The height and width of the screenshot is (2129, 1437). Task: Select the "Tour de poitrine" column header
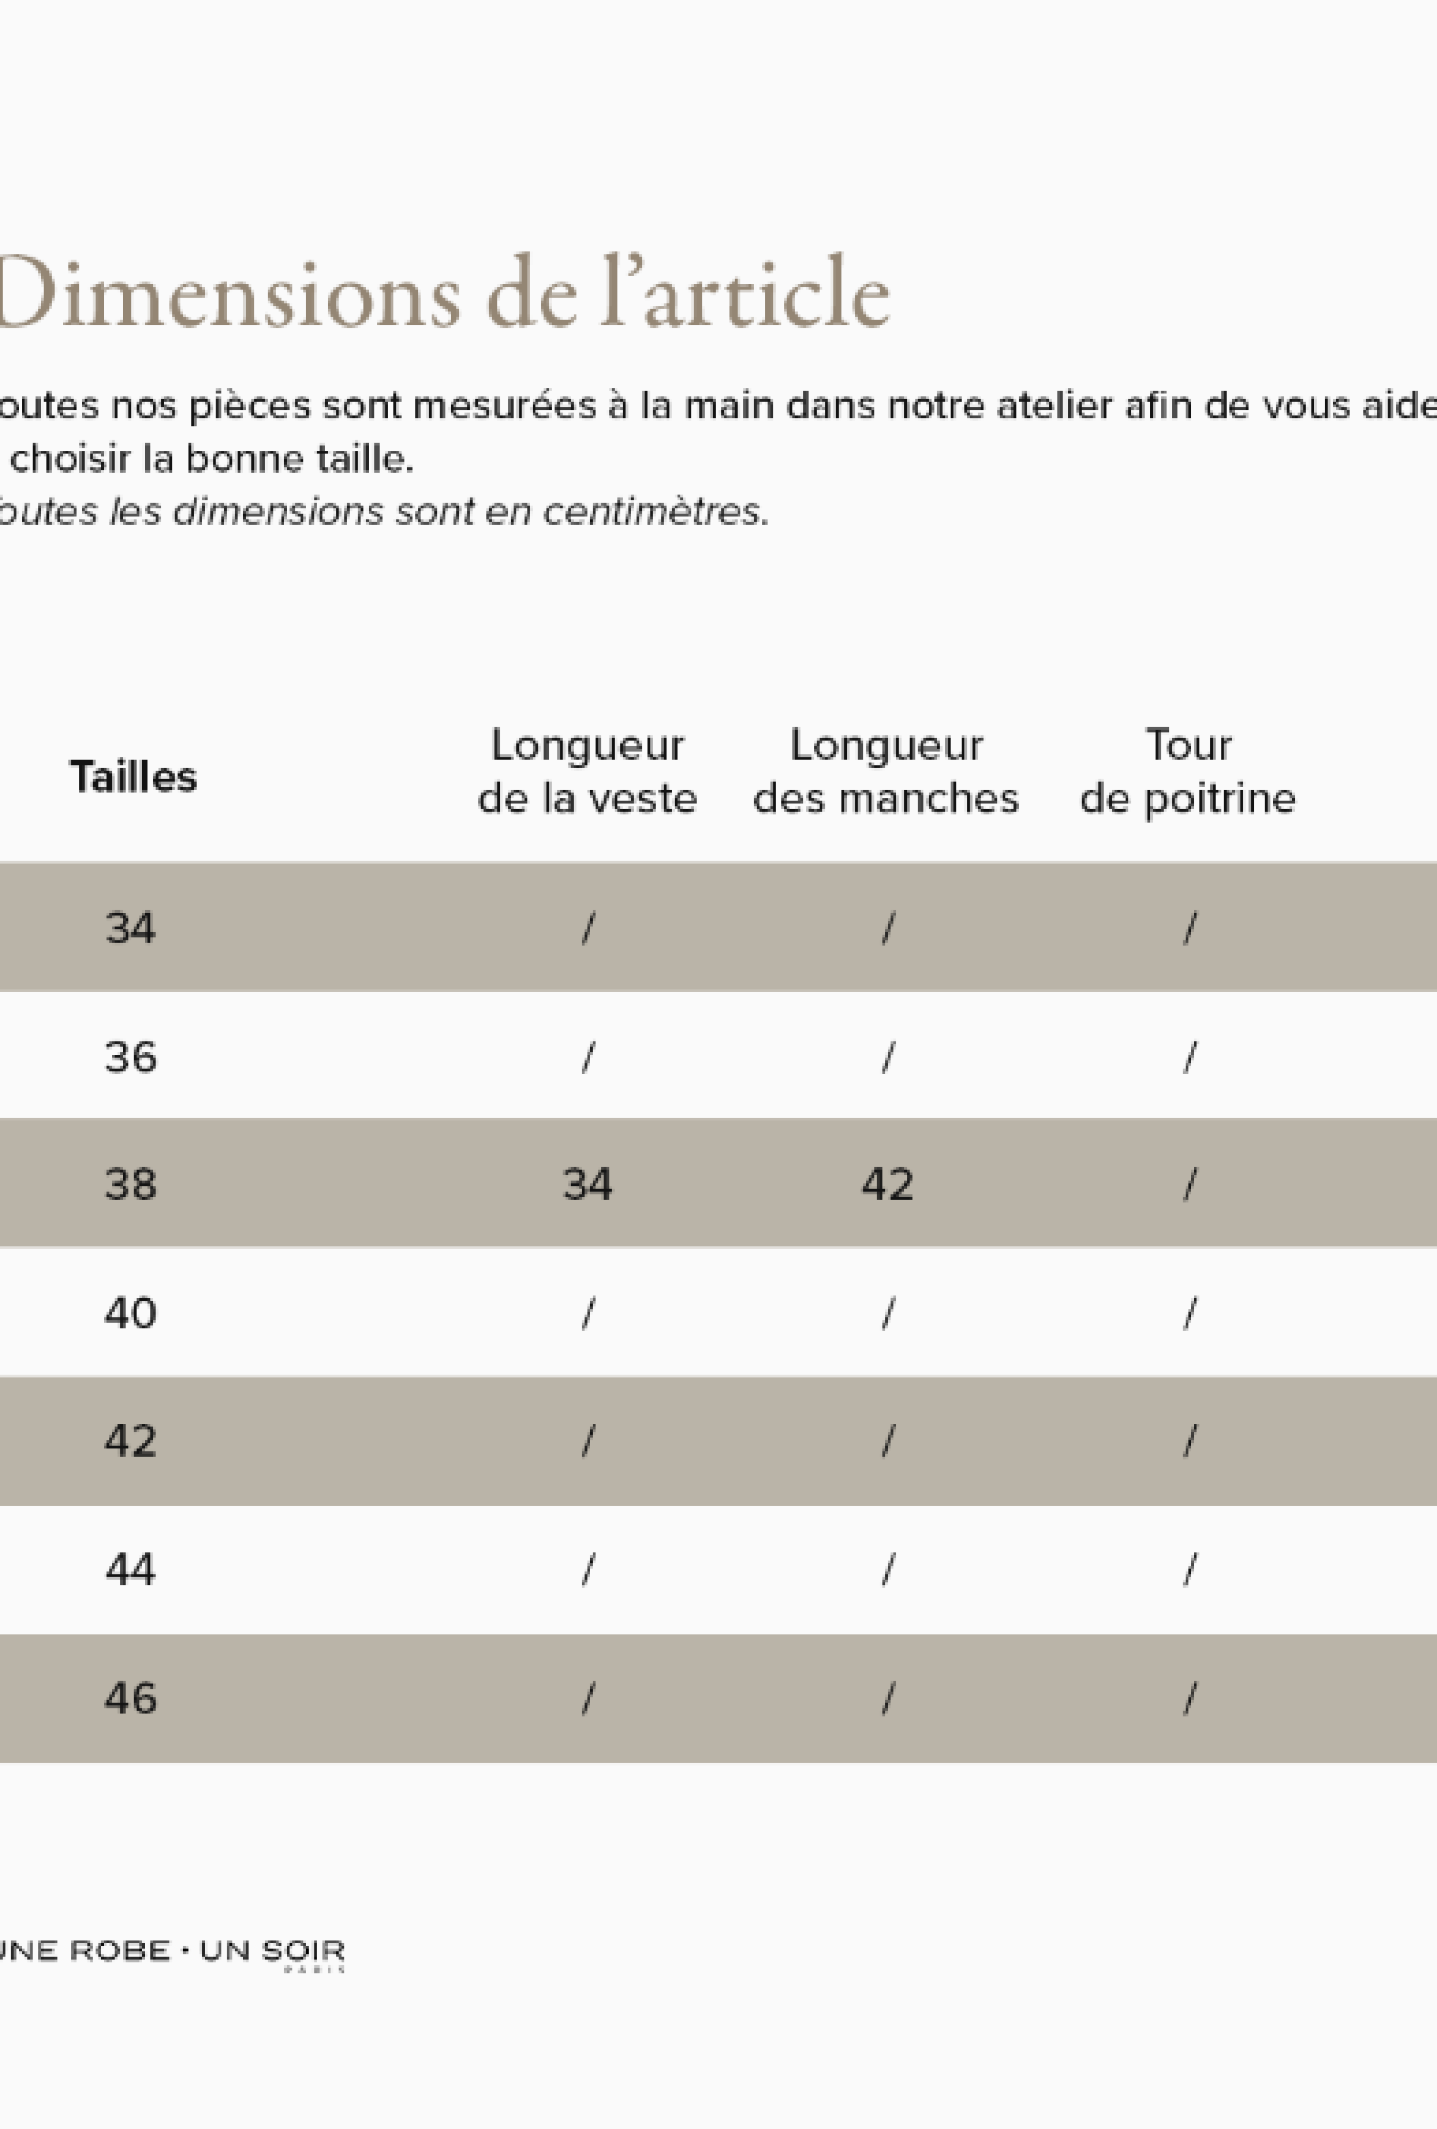(1188, 771)
